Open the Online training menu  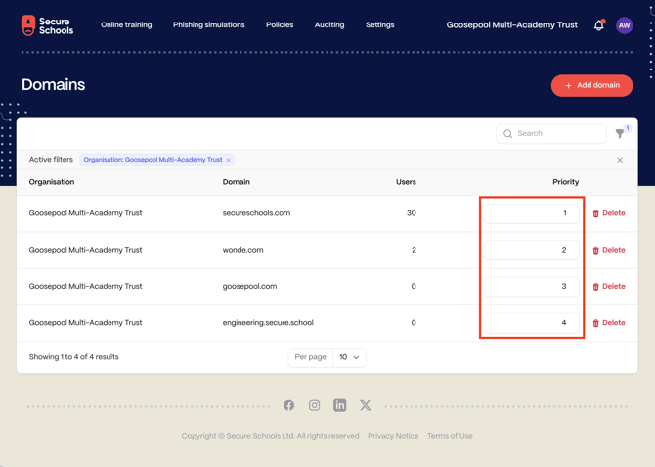(126, 25)
